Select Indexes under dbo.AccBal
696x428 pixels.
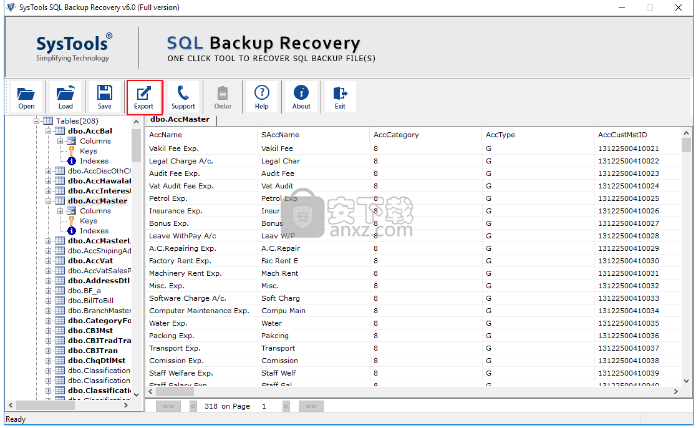click(x=94, y=161)
